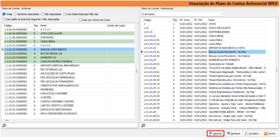Select the A T I V O row
Screen dimensions: 280x140
tap(69, 29)
